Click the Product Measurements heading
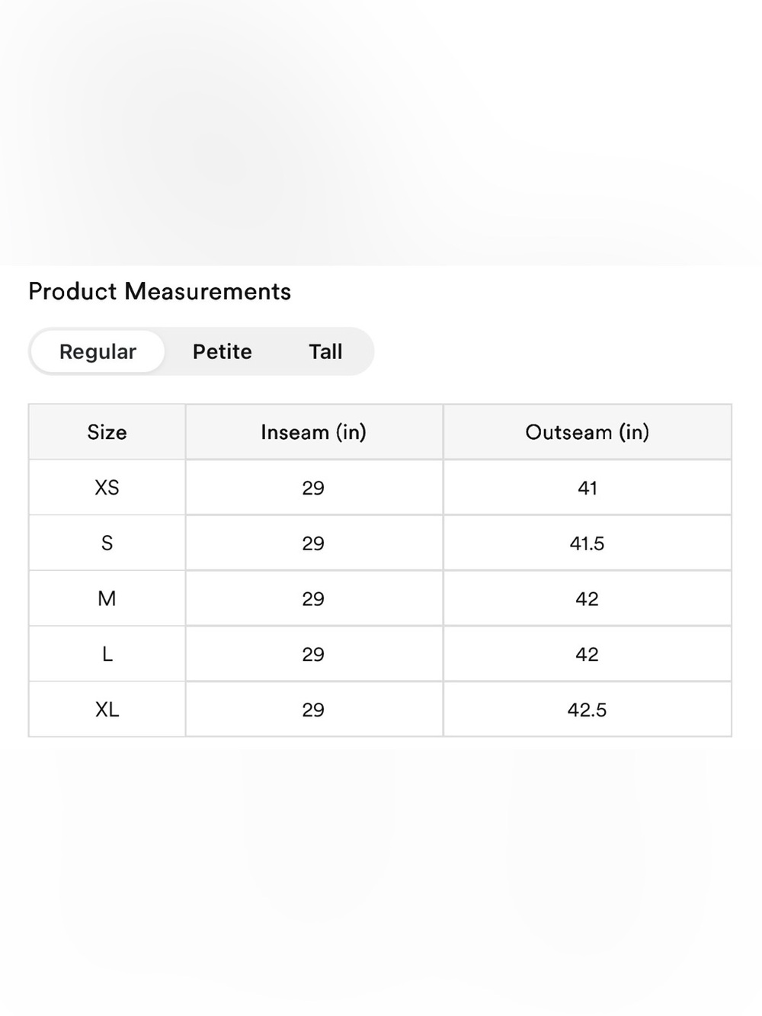The image size is (762, 1016). pyautogui.click(x=160, y=291)
